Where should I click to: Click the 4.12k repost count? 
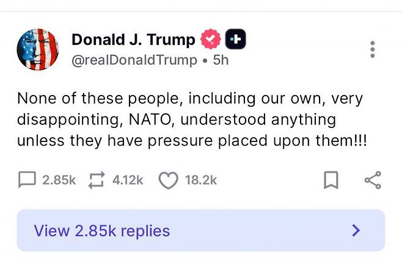pos(128,180)
